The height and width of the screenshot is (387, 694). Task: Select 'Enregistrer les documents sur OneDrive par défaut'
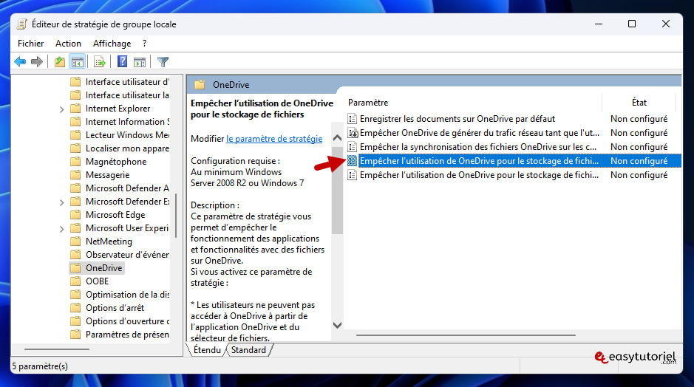(x=457, y=119)
